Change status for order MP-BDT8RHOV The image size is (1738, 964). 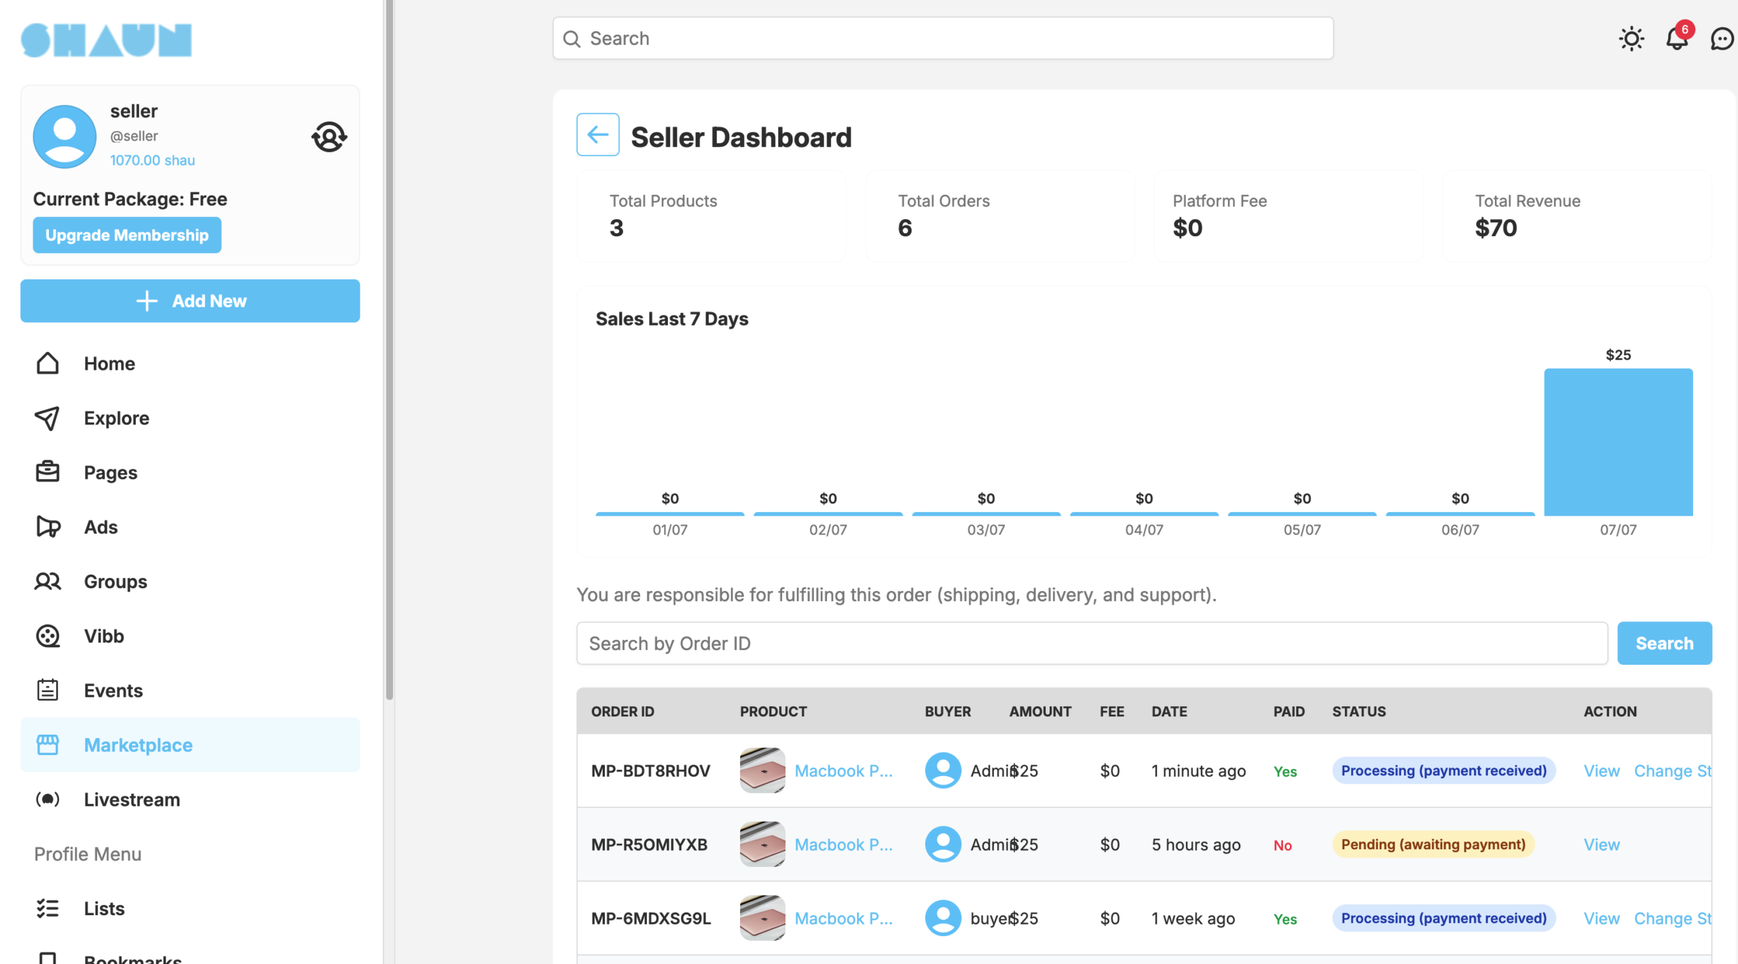[x=1672, y=771]
